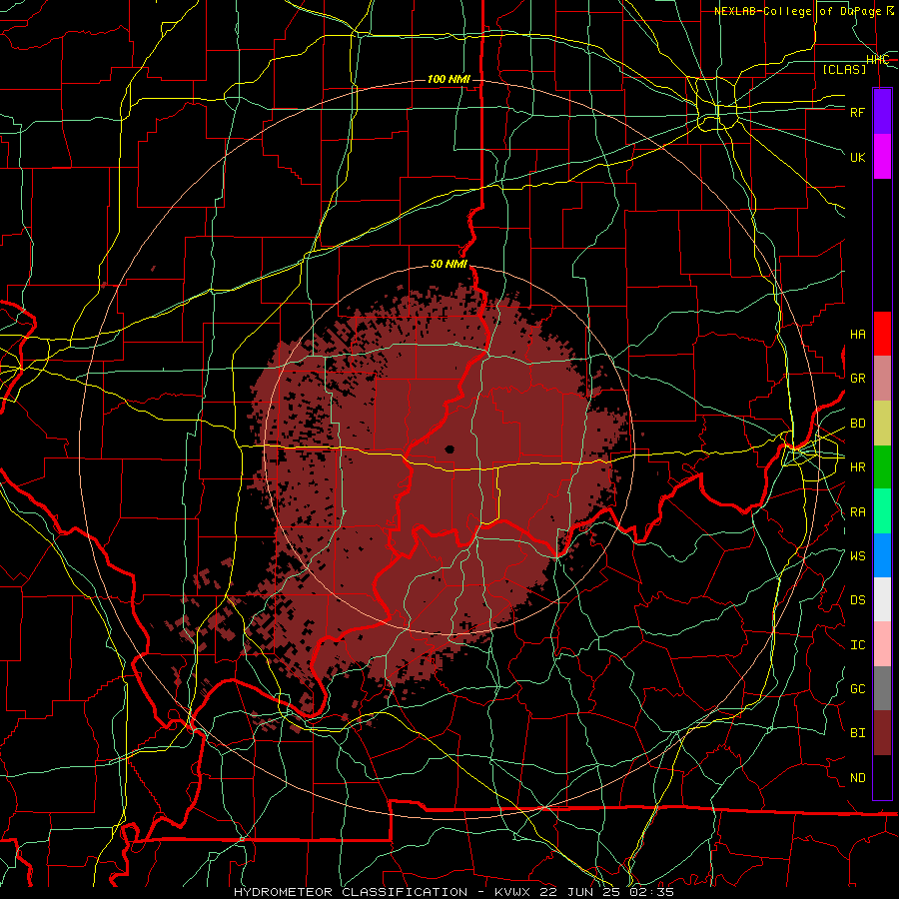Click the white DS legend color swatch

point(882,599)
